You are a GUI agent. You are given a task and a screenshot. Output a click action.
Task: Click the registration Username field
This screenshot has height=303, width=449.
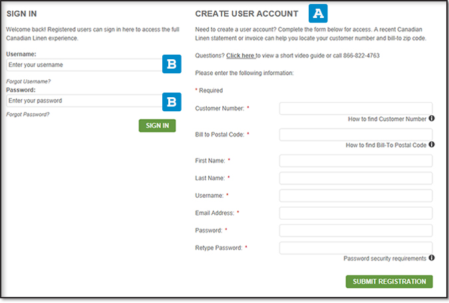356,196
